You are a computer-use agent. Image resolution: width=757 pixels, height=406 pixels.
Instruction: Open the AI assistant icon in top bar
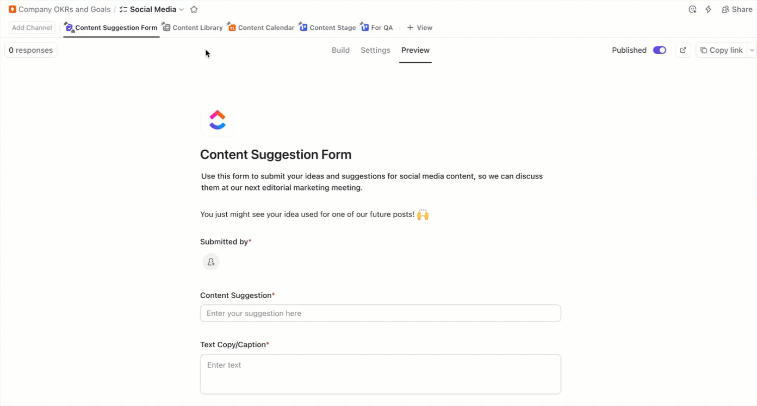click(x=692, y=9)
